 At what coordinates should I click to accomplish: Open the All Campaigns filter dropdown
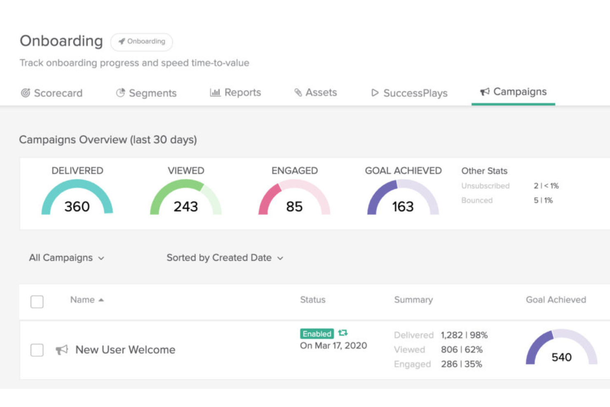click(x=66, y=258)
